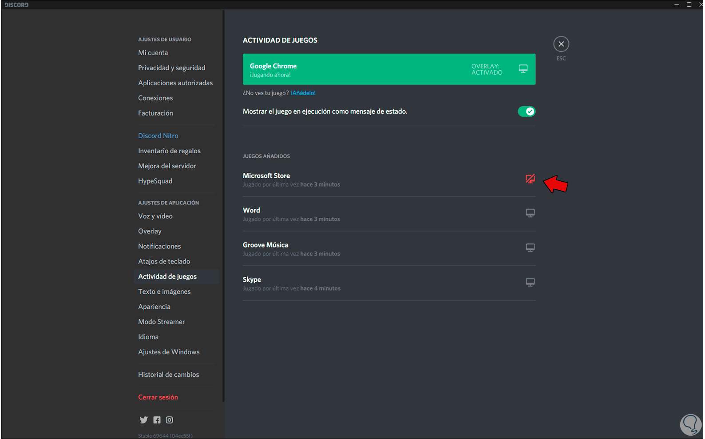The height and width of the screenshot is (439, 705).
Task: Open Modo Streamer settings
Action: 162,322
